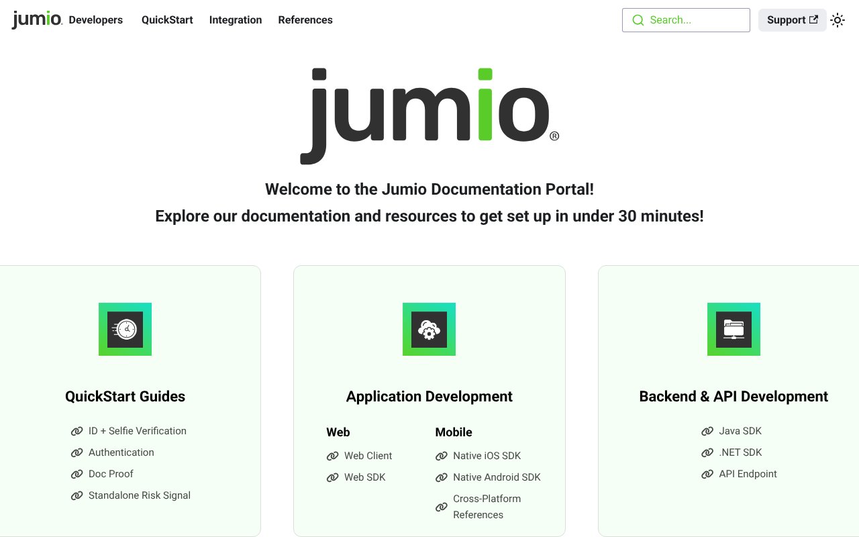This screenshot has height=537, width=859.
Task: Select the Integration menu item
Action: pyautogui.click(x=236, y=20)
